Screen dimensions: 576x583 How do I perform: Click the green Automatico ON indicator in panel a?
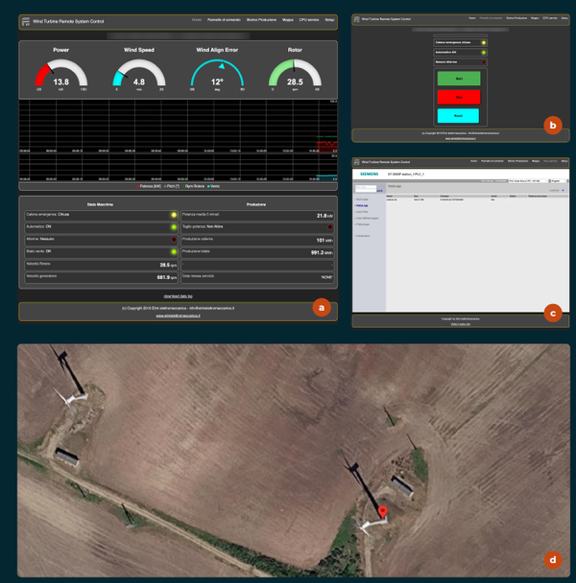pos(174,227)
